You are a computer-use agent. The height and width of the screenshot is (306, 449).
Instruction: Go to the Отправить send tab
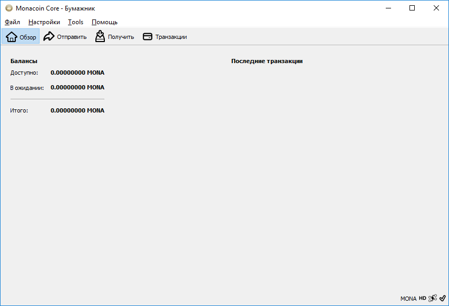(65, 36)
